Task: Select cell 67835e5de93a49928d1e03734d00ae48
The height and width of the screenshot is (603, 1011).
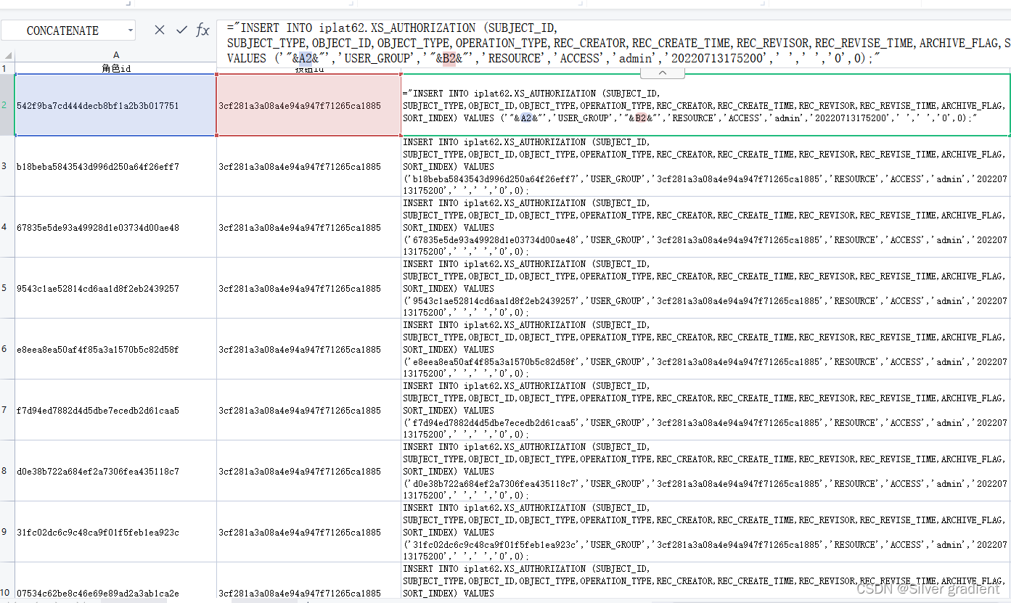Action: (115, 227)
